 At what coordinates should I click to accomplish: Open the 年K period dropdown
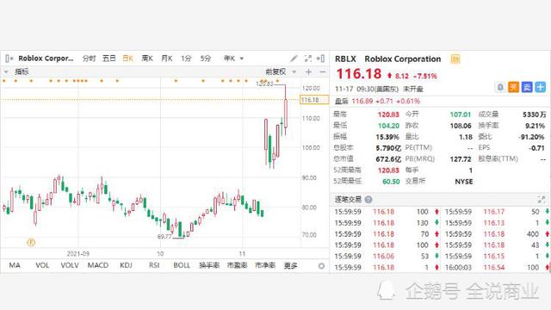tap(233, 59)
